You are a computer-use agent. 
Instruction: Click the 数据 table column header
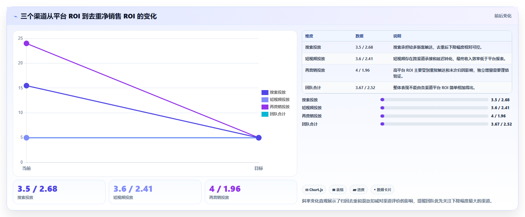[359, 36]
